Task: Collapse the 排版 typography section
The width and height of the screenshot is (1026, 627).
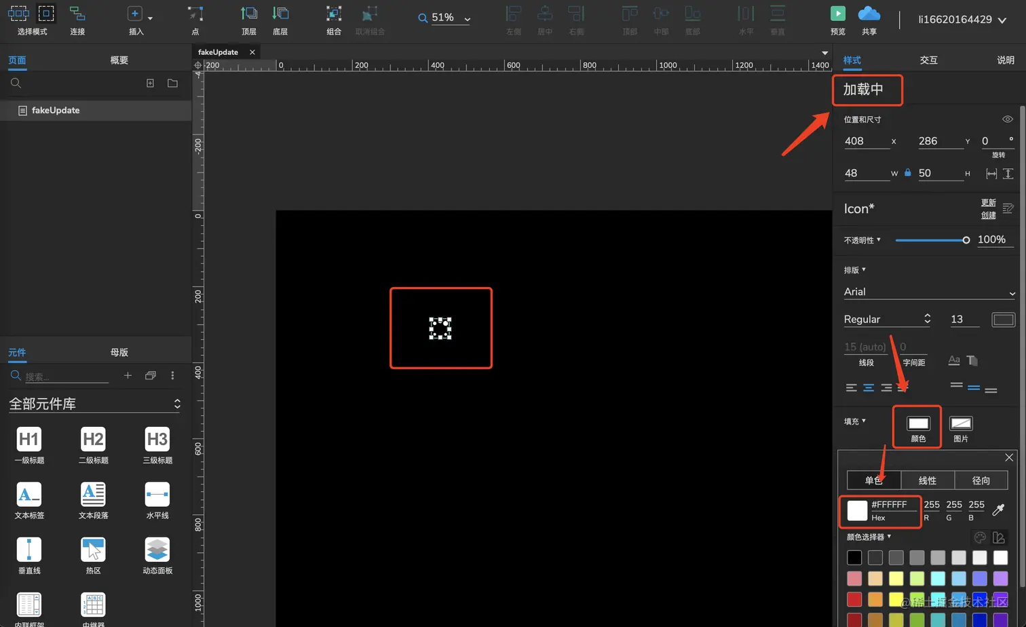Action: [x=855, y=269]
